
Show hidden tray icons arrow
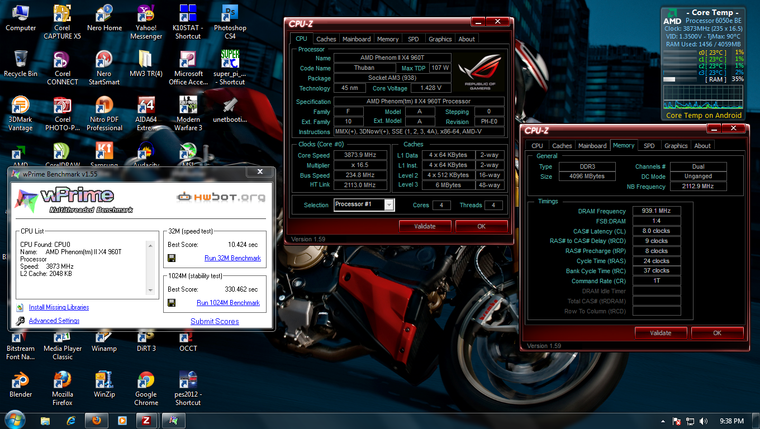click(x=663, y=421)
